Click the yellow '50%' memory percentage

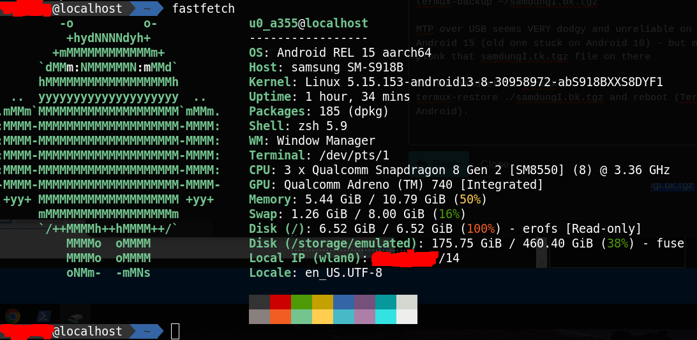(470, 200)
